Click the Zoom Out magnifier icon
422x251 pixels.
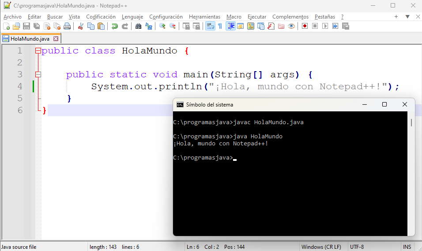pos(173,26)
